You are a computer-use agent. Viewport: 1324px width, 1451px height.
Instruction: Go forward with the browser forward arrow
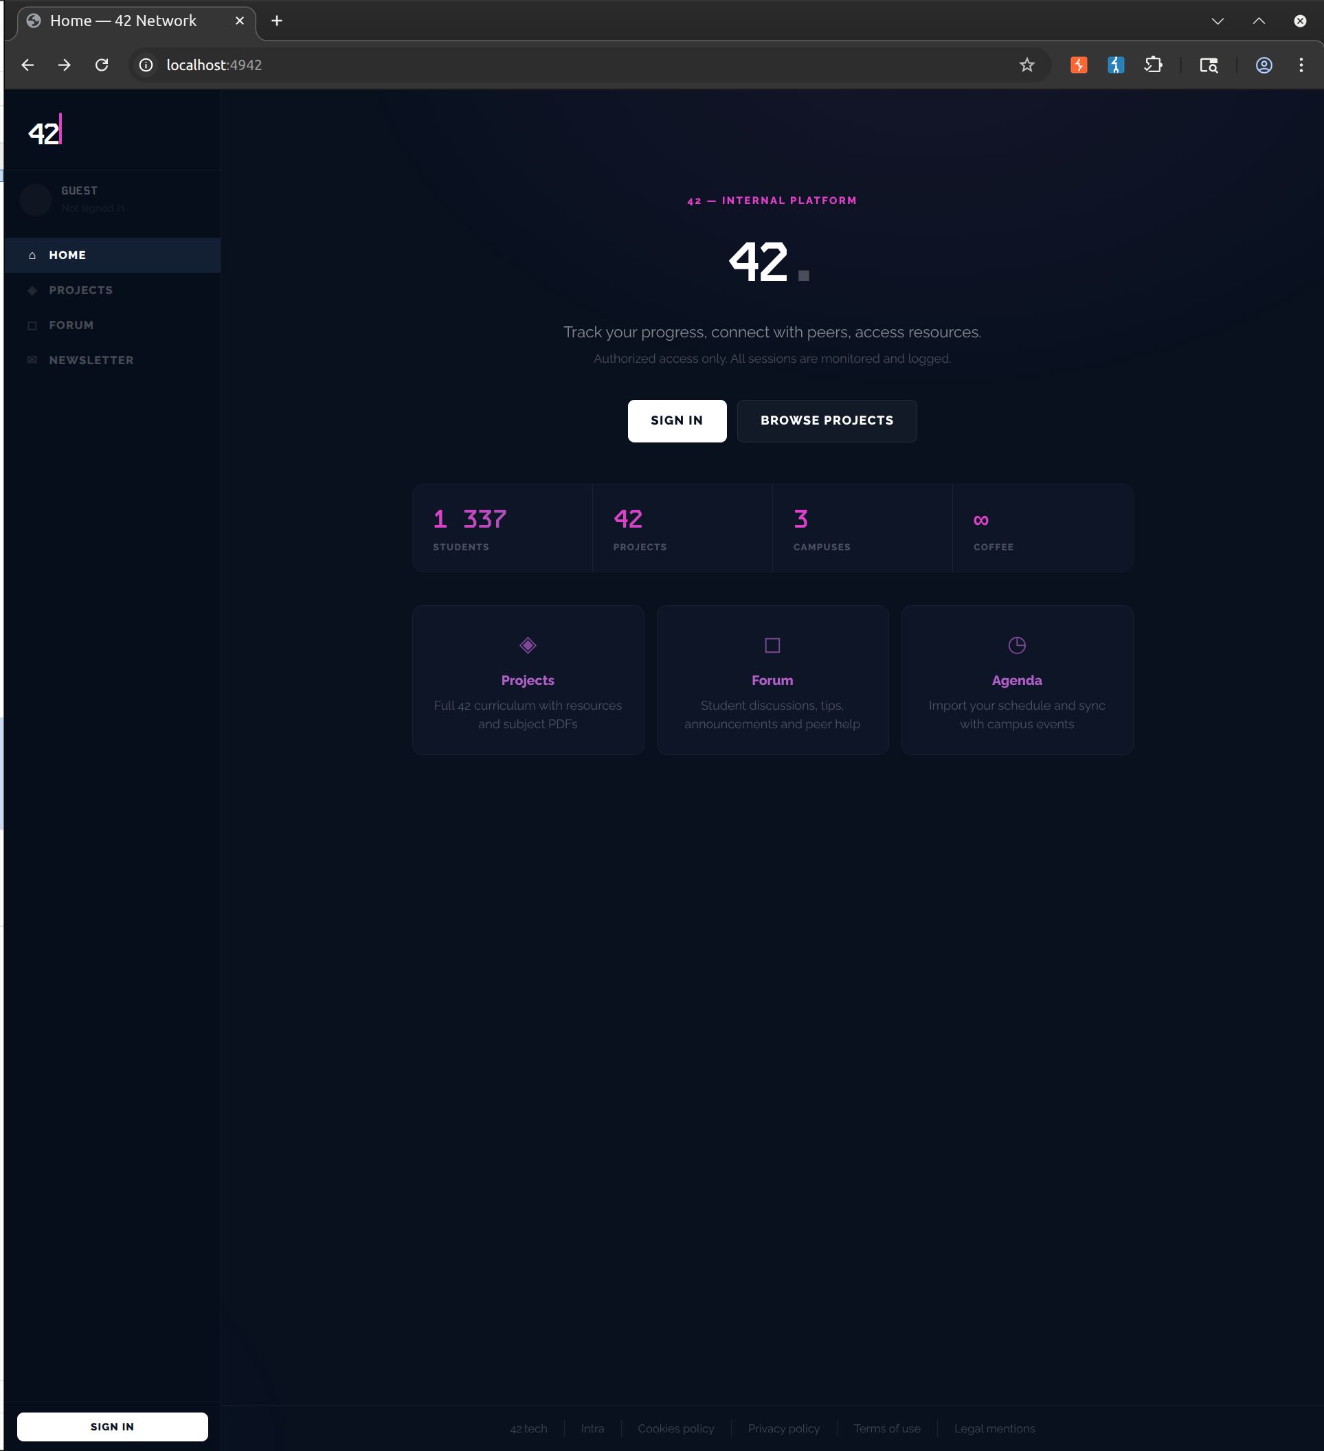pos(65,65)
